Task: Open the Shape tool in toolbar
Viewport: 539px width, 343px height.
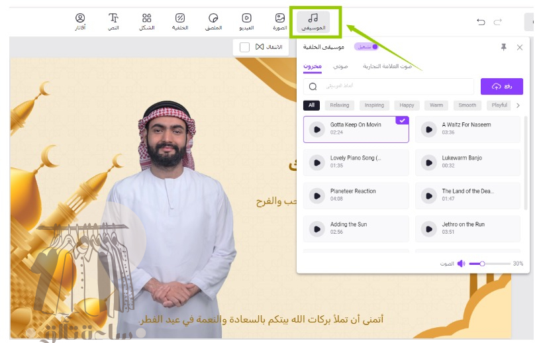Action: [x=147, y=22]
